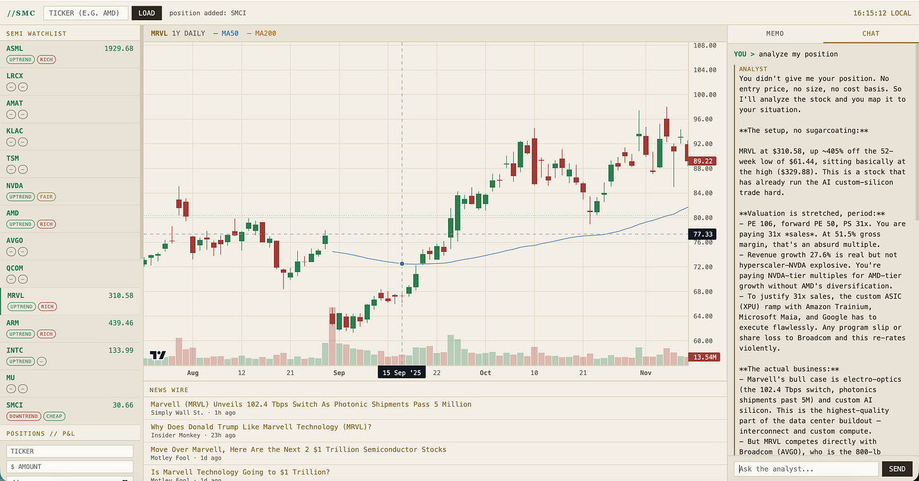Viewport: 919px width, 481px height.
Task: Select AMAT in the watchlist
Action: tap(69, 109)
